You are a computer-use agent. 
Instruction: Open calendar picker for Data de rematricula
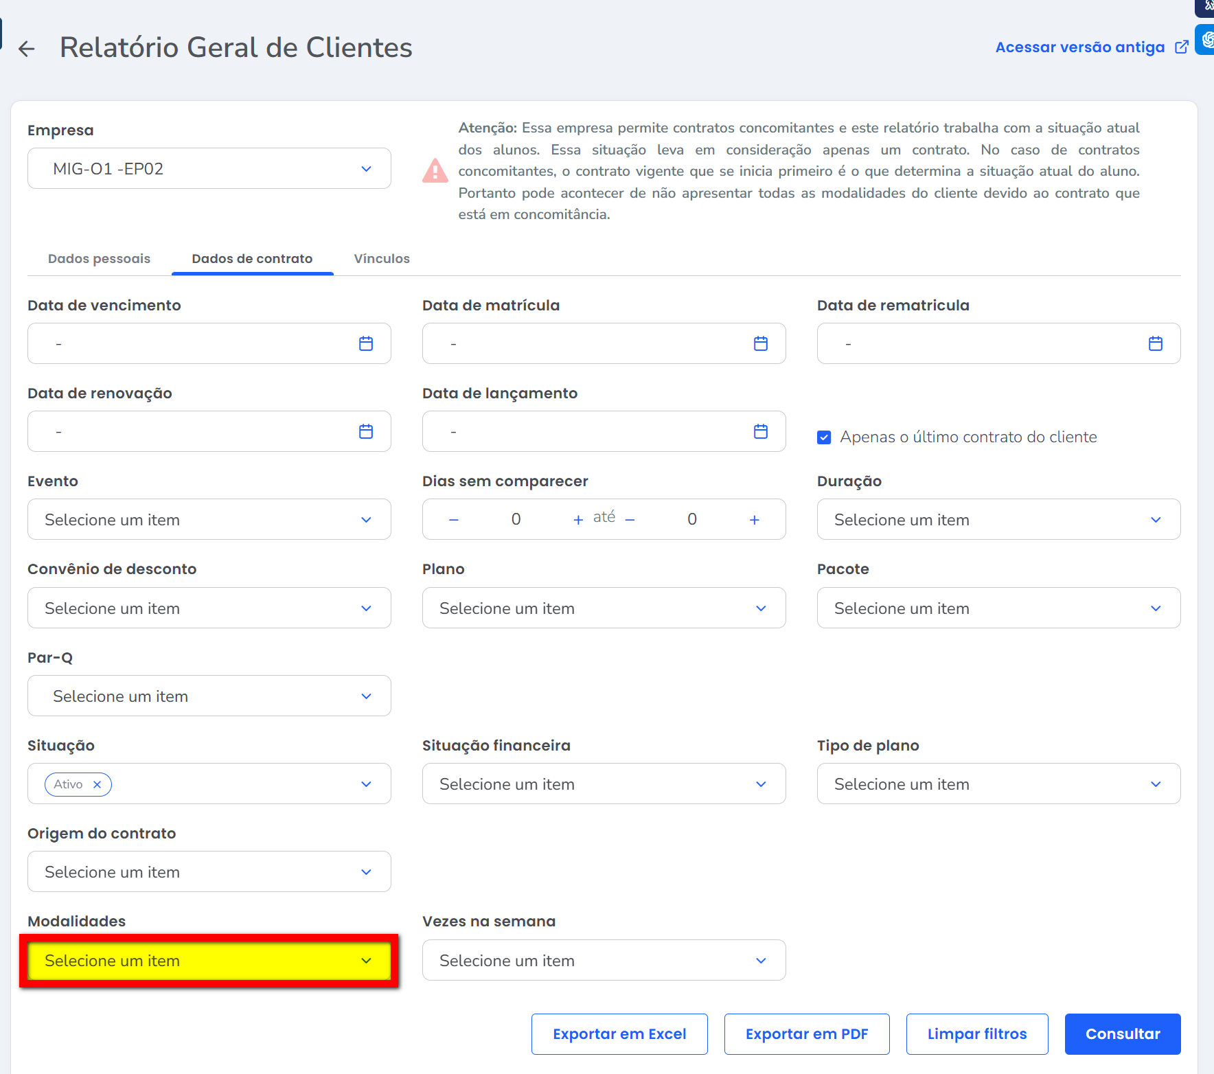[x=1155, y=343]
